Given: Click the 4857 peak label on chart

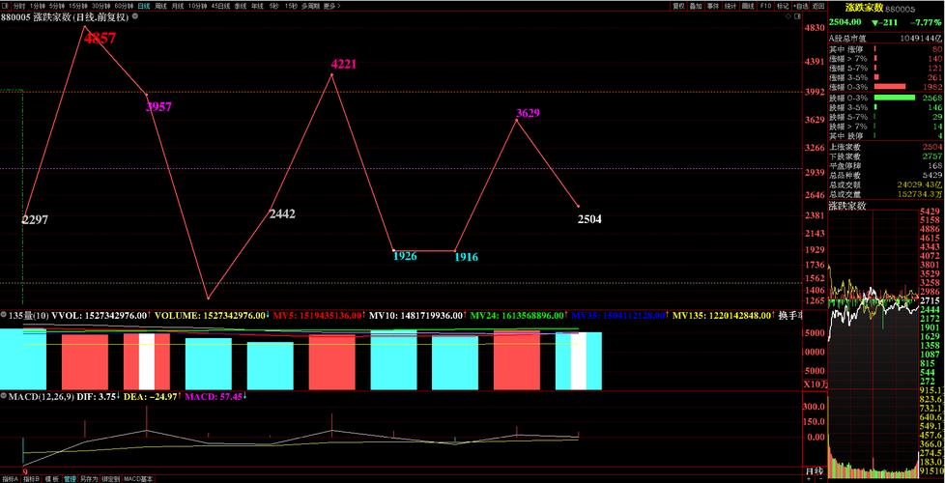Looking at the screenshot, I should coord(100,39).
